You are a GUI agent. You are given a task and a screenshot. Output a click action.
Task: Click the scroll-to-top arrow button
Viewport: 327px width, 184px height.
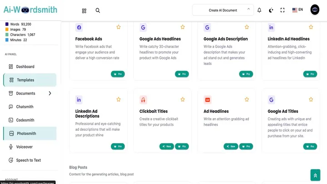coord(315,175)
